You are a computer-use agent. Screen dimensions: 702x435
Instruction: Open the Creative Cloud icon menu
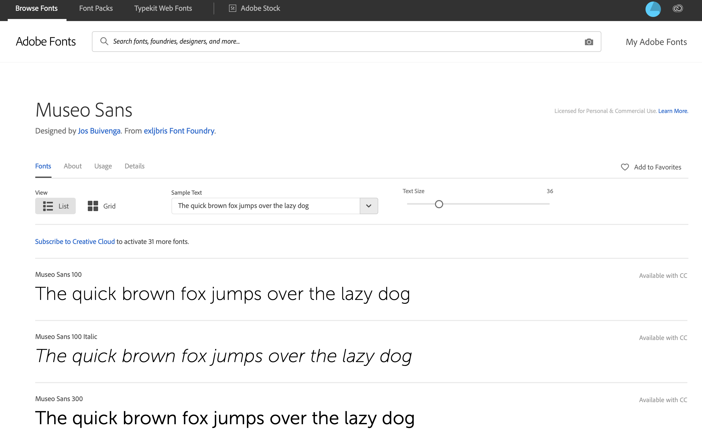coord(678,8)
